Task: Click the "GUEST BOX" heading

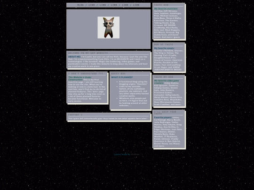Action: 119,74
